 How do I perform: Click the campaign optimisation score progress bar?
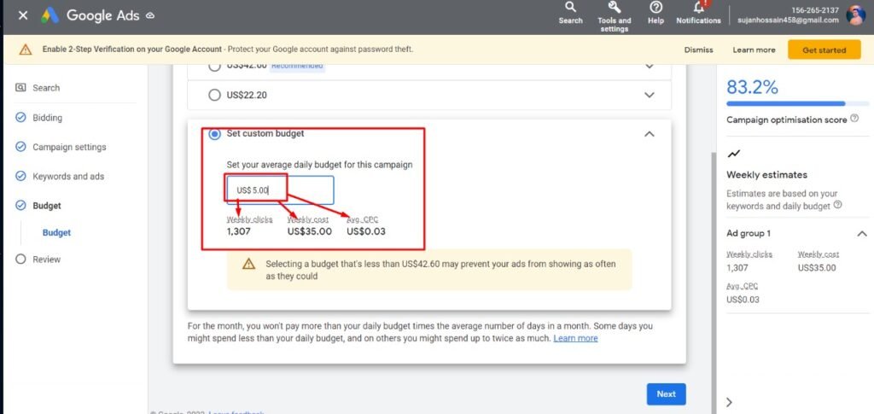(785, 103)
